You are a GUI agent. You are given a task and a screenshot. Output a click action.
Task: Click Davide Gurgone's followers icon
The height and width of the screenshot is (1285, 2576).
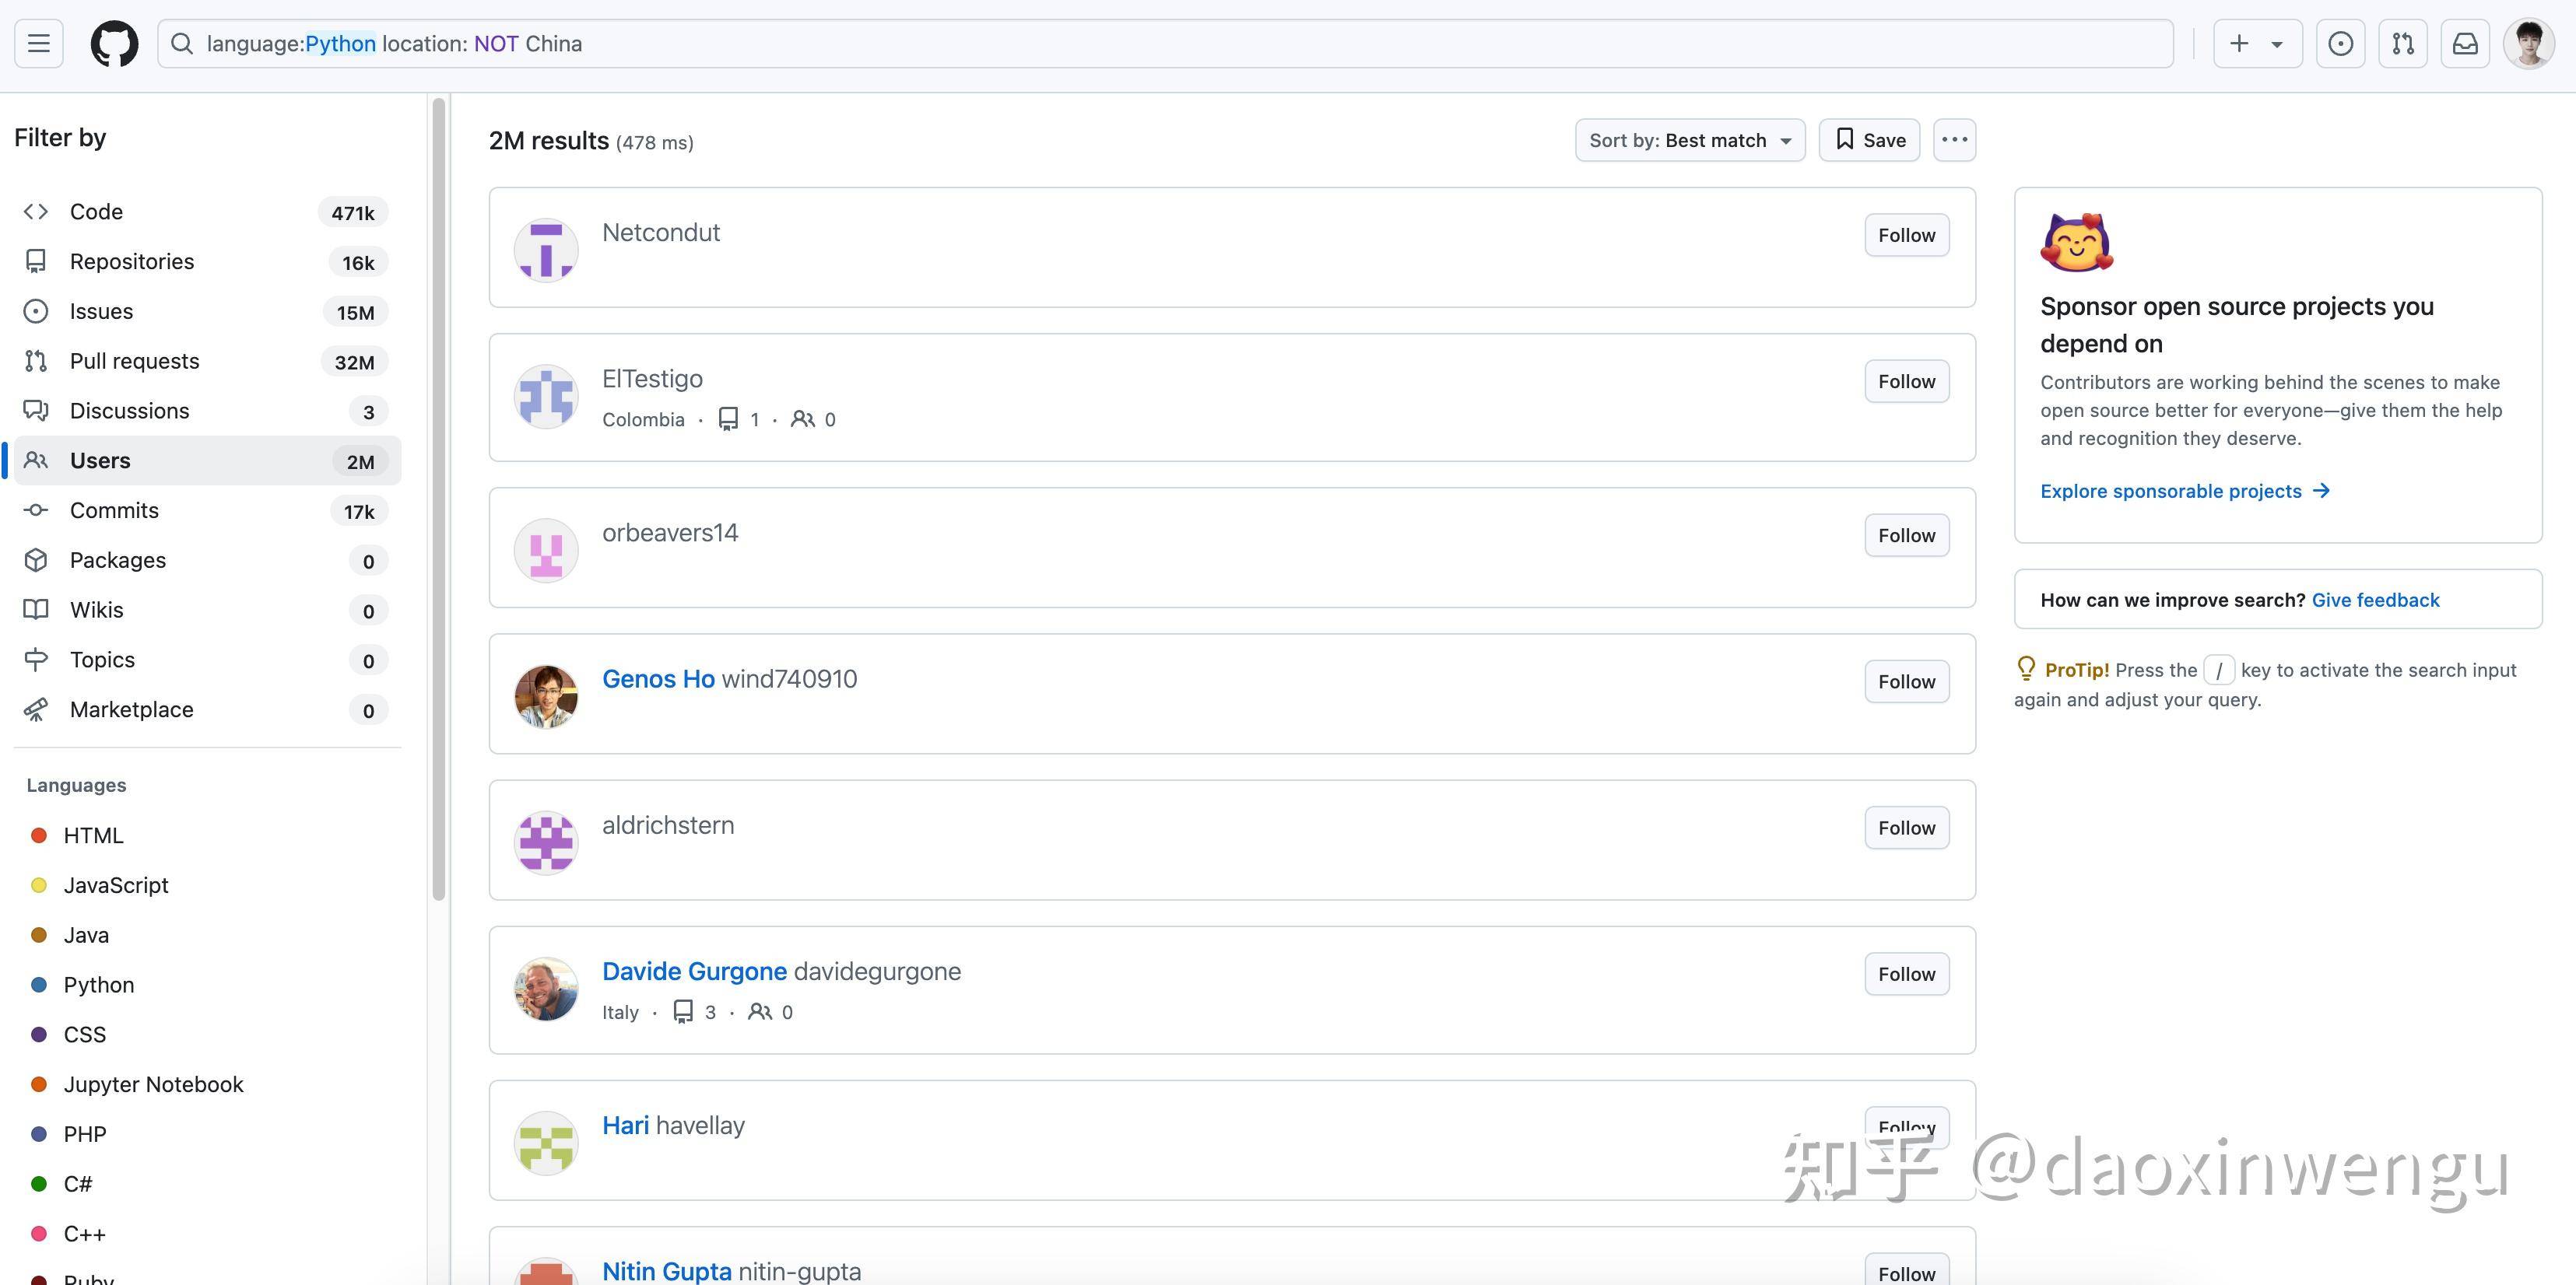click(x=760, y=1012)
